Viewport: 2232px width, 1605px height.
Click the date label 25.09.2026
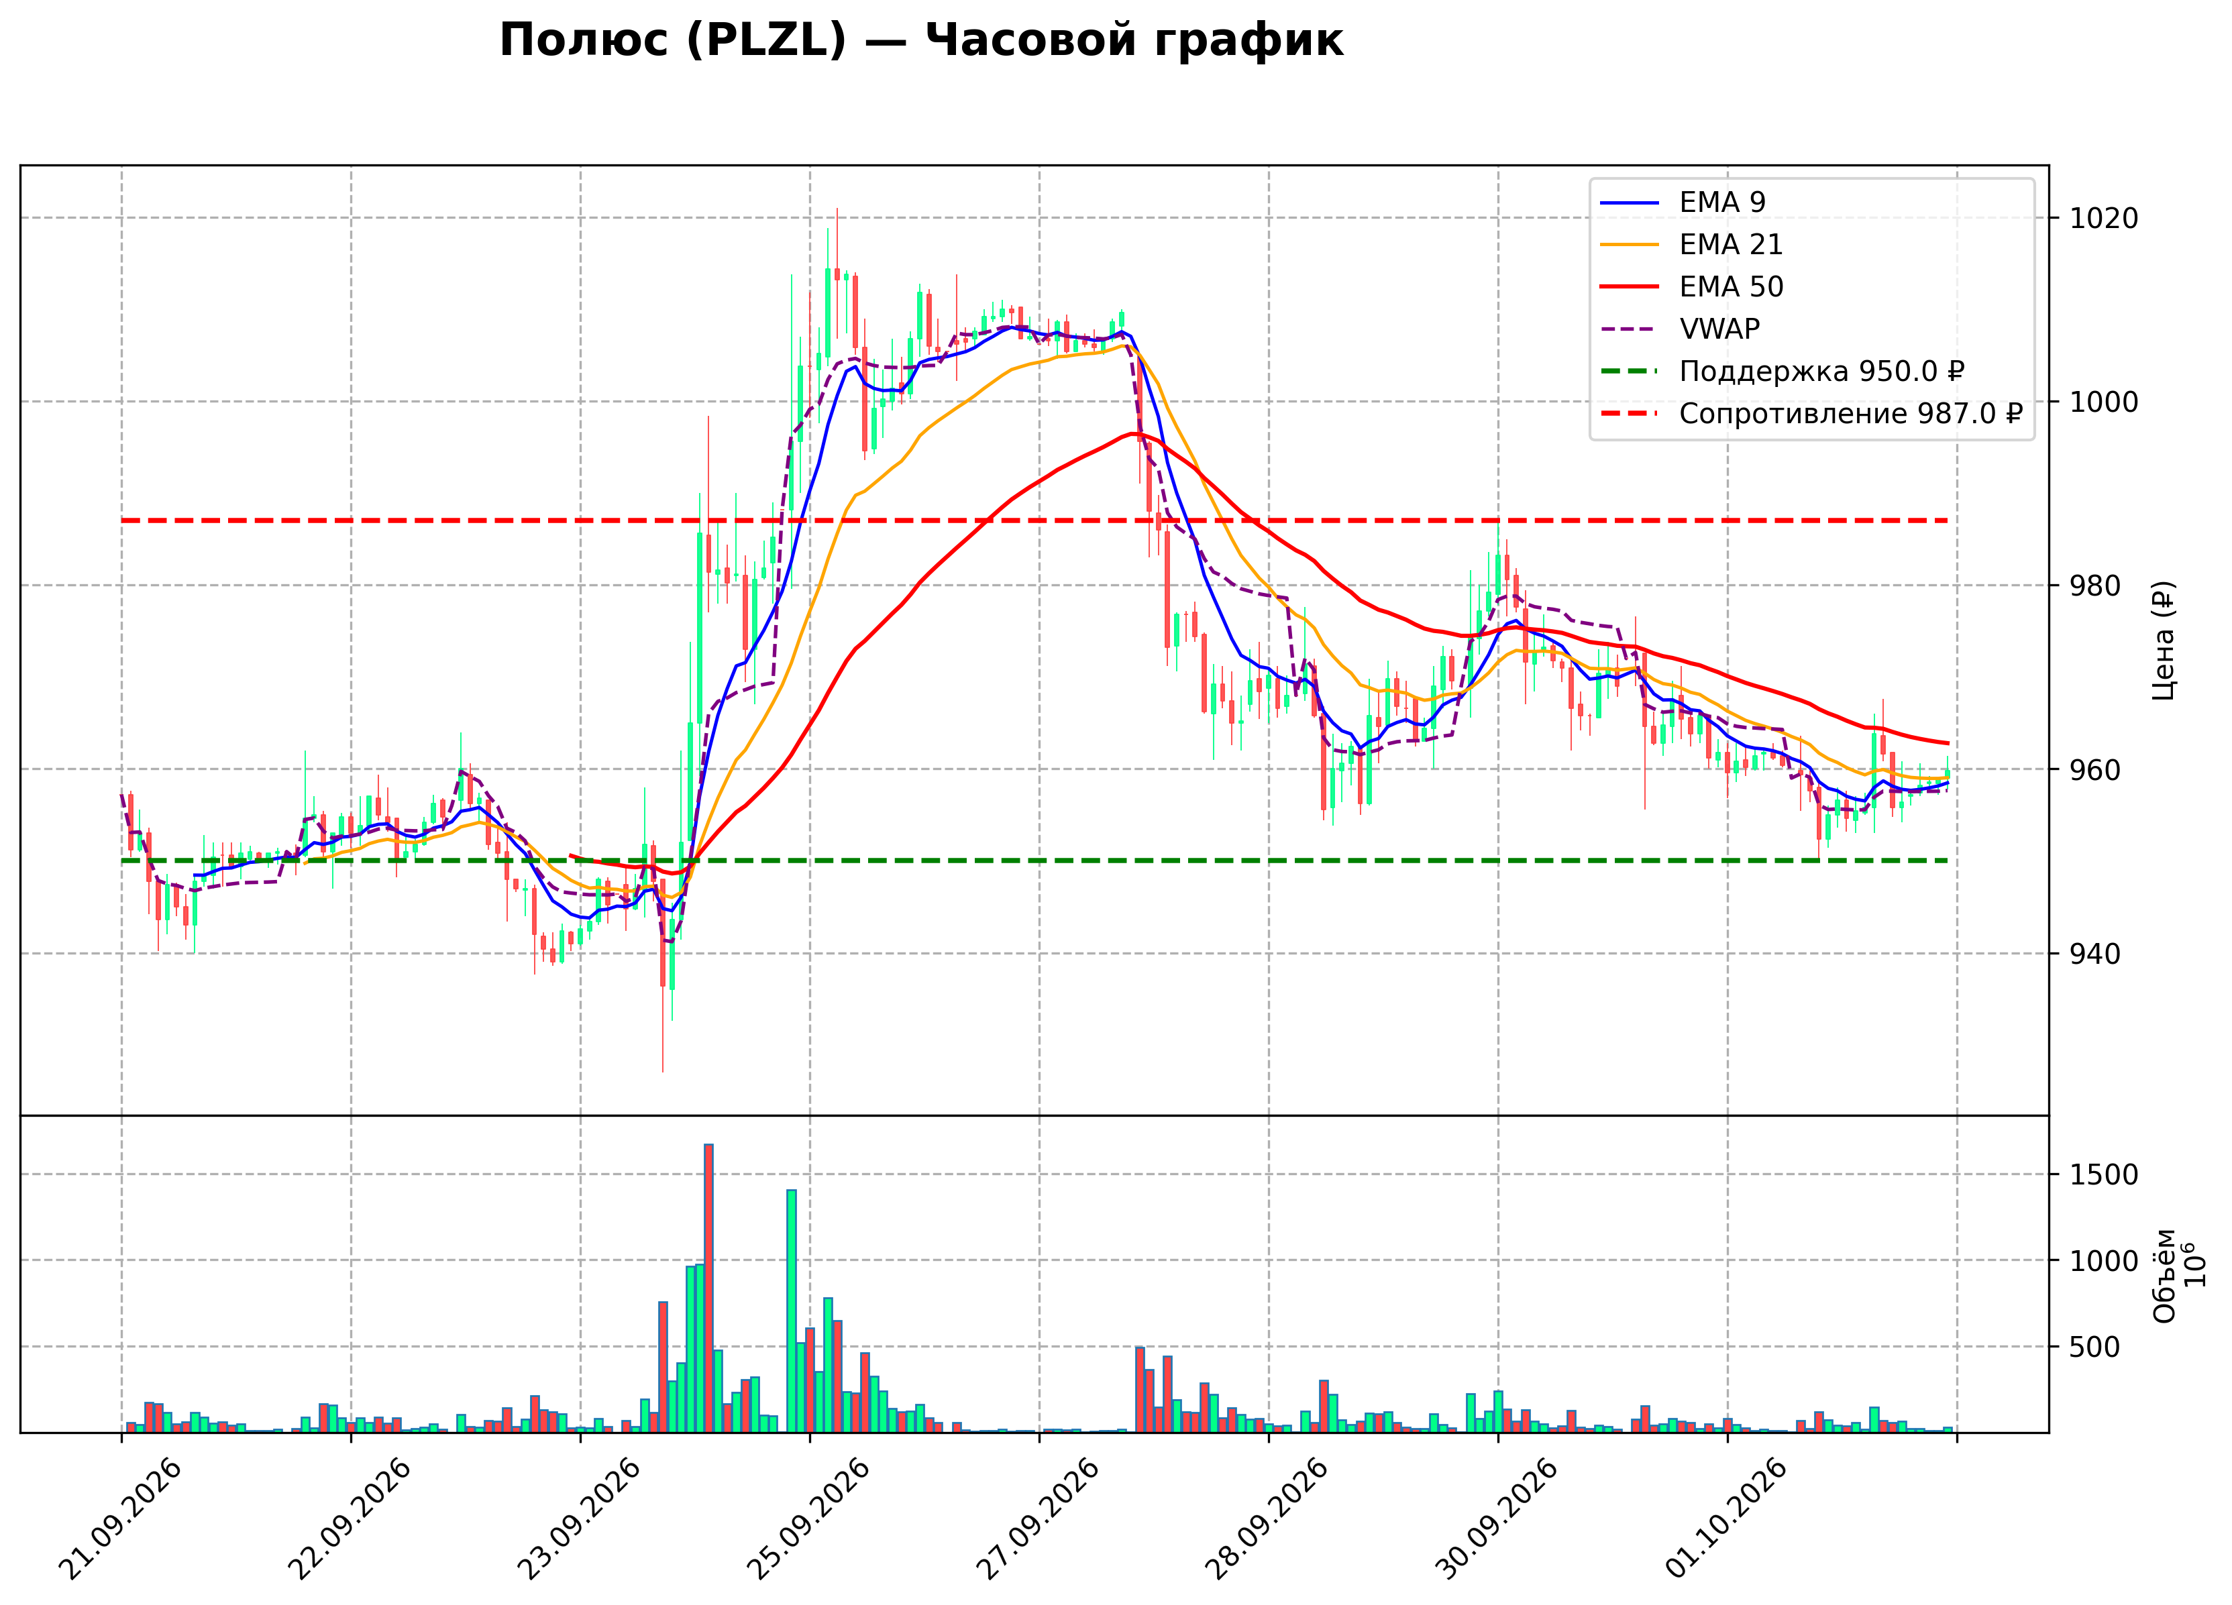click(x=808, y=1519)
